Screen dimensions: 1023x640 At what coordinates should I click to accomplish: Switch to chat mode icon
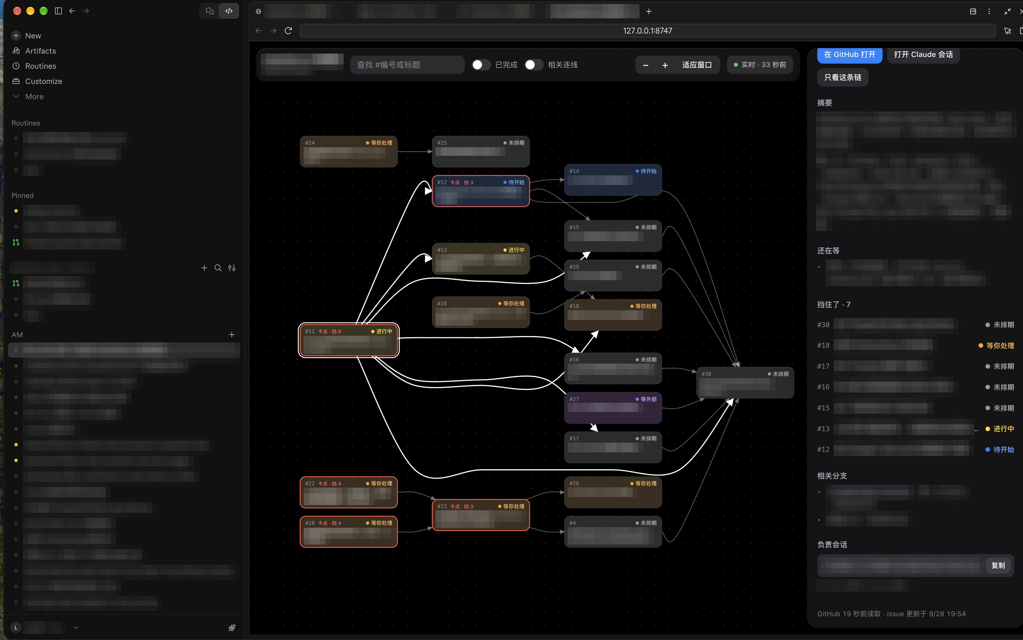pos(209,11)
